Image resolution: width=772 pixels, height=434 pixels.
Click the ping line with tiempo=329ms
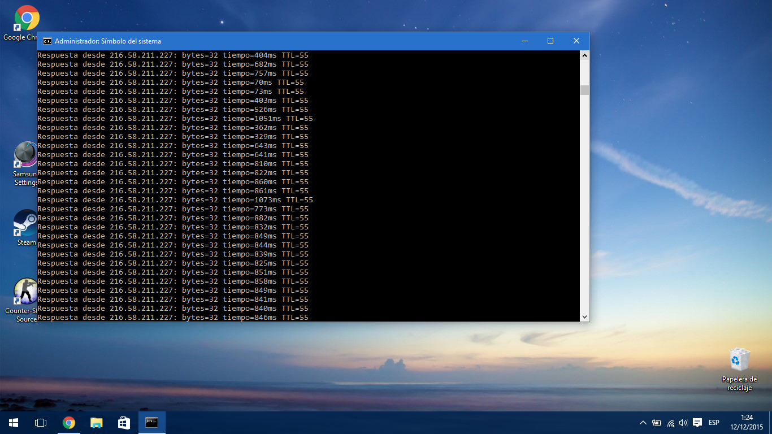point(173,137)
